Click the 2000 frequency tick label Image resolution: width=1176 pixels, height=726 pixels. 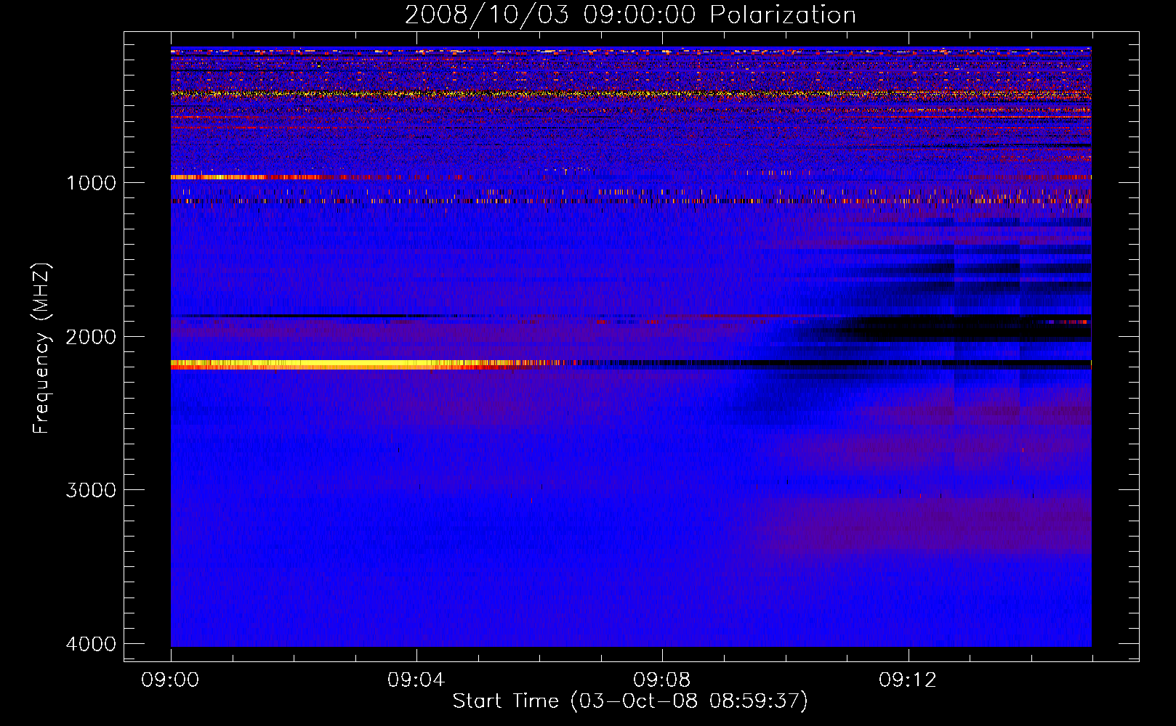[91, 337]
